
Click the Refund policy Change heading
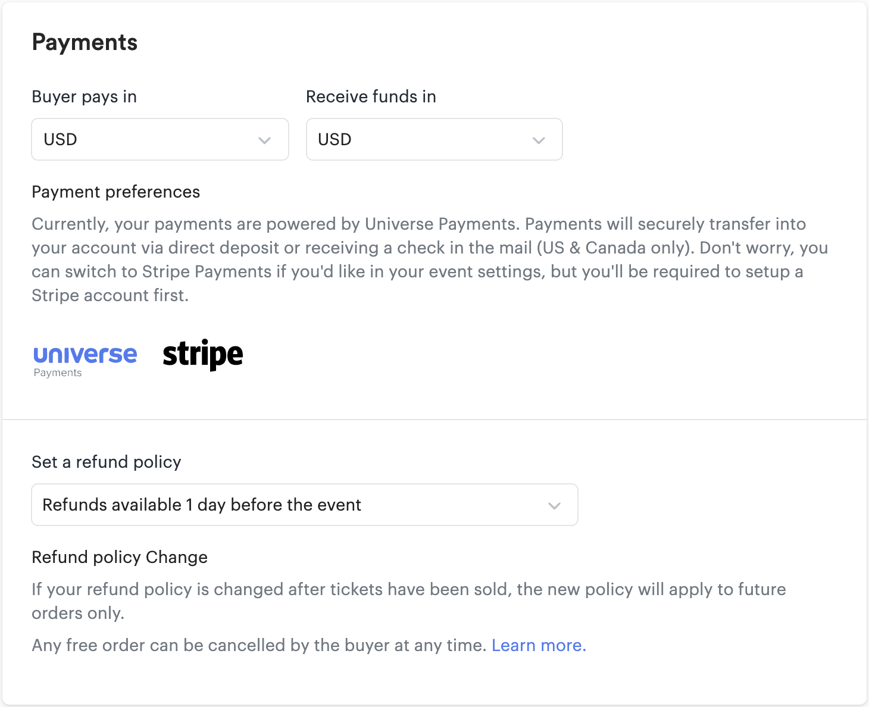(119, 557)
